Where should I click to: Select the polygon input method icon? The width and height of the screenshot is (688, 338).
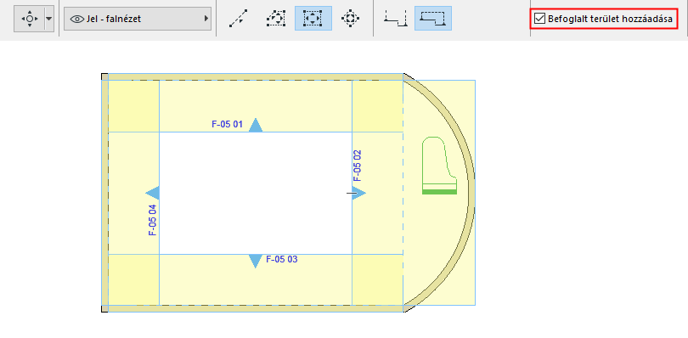point(276,19)
